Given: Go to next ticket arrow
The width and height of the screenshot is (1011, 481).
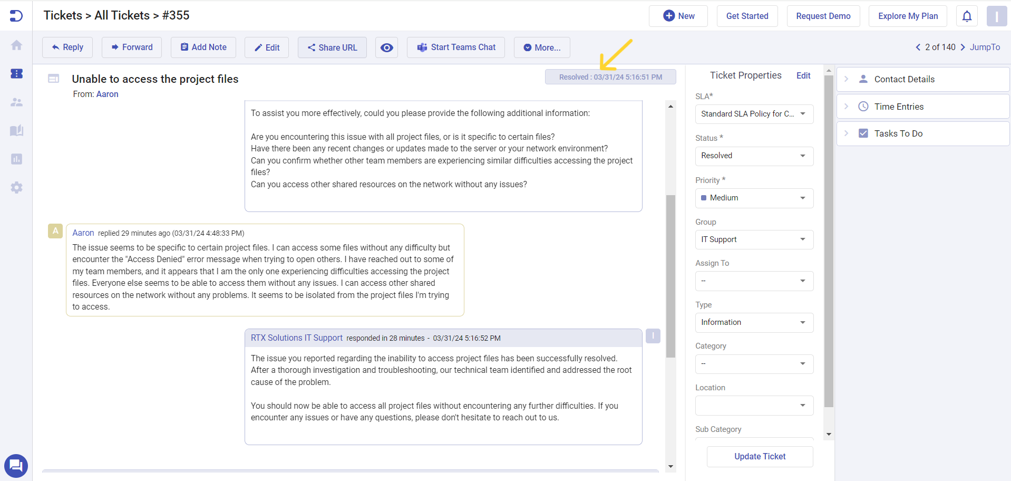Looking at the screenshot, I should (963, 47).
